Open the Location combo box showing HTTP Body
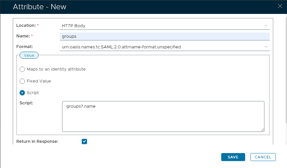This screenshot has height=168, width=287. click(163, 26)
